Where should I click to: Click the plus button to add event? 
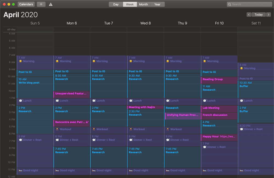coord(41,4)
